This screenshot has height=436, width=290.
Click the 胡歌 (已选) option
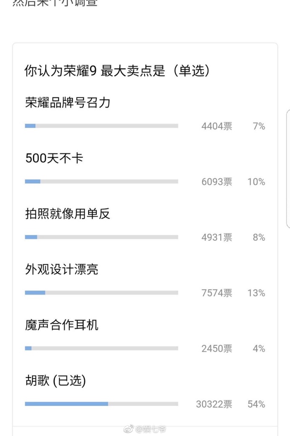(x=55, y=381)
